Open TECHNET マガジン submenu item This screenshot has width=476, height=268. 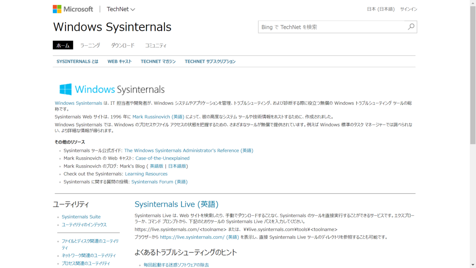pos(158,62)
